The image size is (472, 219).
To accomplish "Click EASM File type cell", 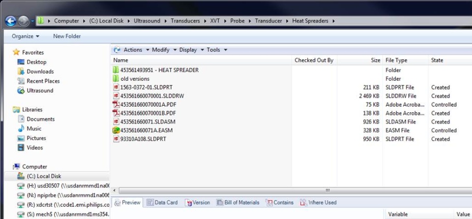I will point(397,130).
